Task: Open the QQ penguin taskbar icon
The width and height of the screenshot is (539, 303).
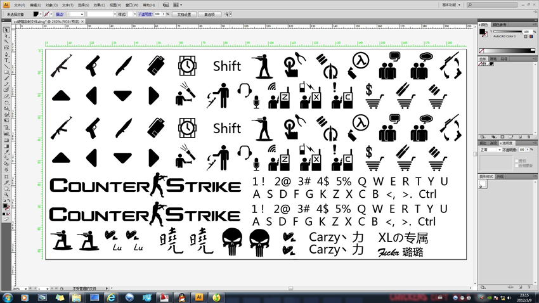Action: coord(181,297)
